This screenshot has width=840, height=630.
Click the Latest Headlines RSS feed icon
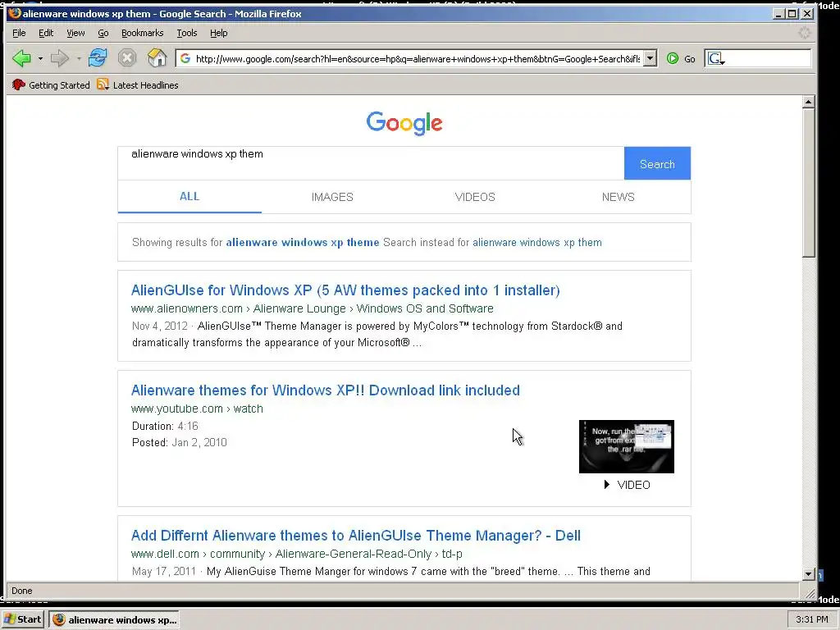click(103, 84)
